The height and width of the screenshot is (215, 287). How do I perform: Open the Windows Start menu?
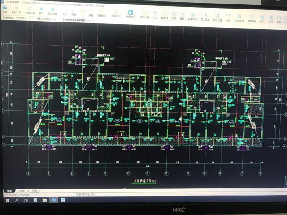[8, 200]
